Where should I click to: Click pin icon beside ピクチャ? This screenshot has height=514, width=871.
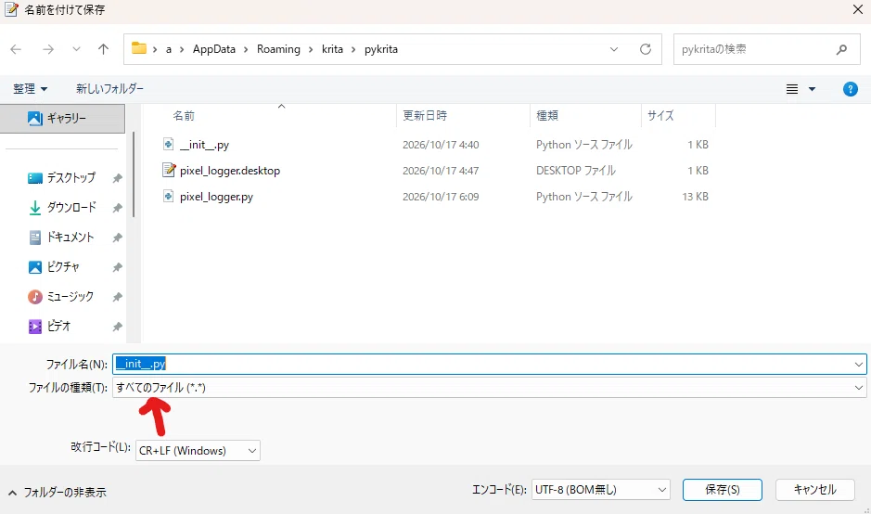click(117, 267)
